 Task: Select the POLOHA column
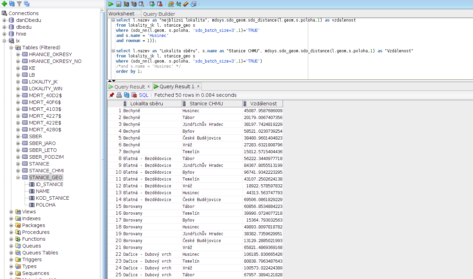pos(46,205)
